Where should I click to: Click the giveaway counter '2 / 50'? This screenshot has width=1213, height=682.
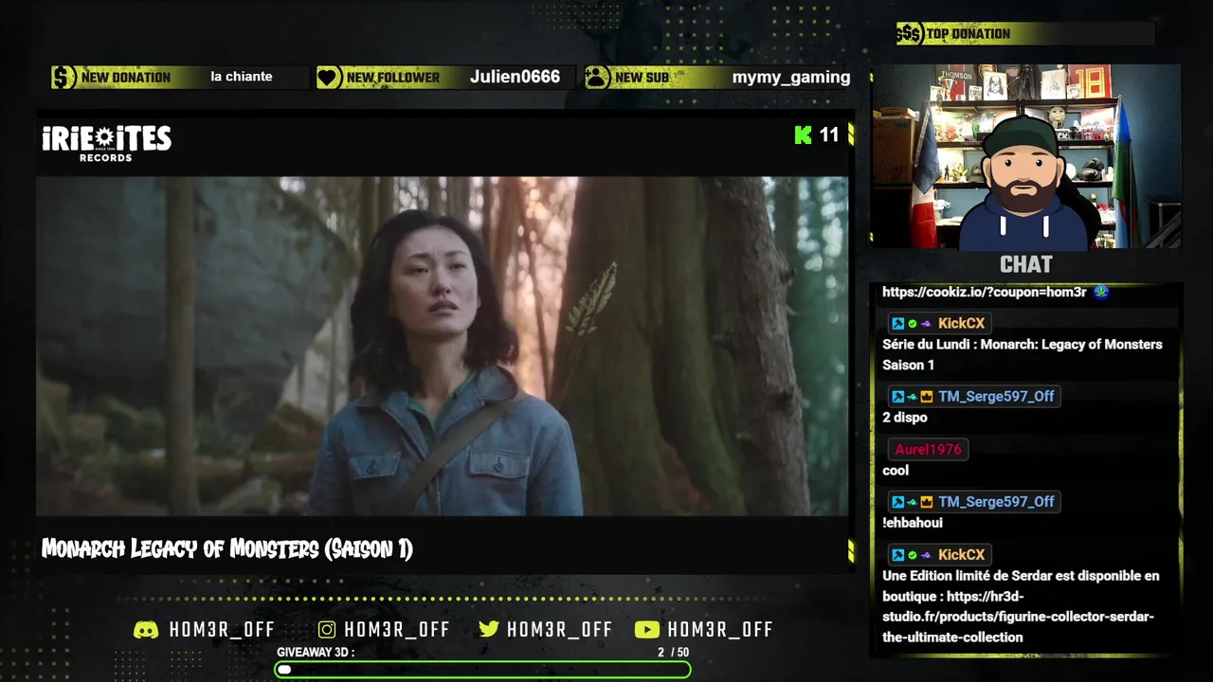673,653
